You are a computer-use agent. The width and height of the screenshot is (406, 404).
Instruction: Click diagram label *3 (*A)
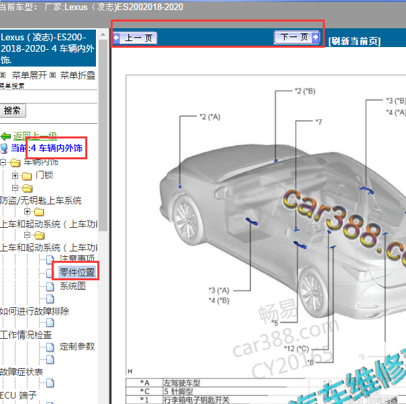tap(219, 290)
